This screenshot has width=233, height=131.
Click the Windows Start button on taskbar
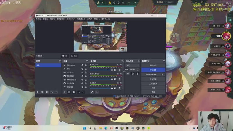coord(84,128)
